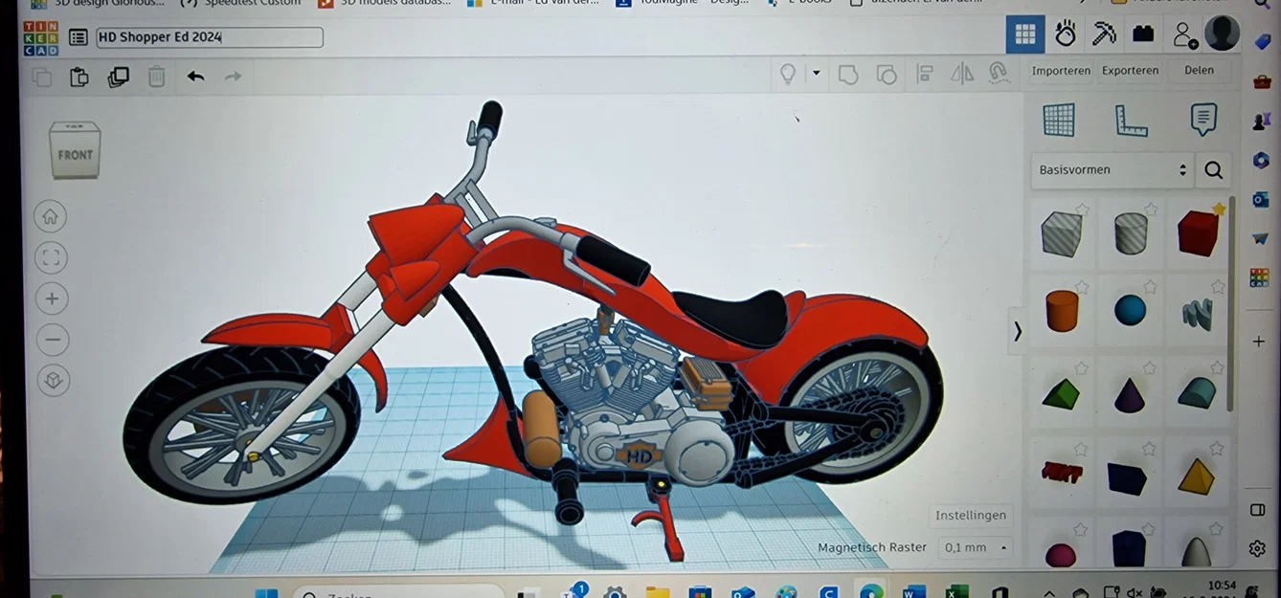Click the Paste tool icon

[x=79, y=78]
